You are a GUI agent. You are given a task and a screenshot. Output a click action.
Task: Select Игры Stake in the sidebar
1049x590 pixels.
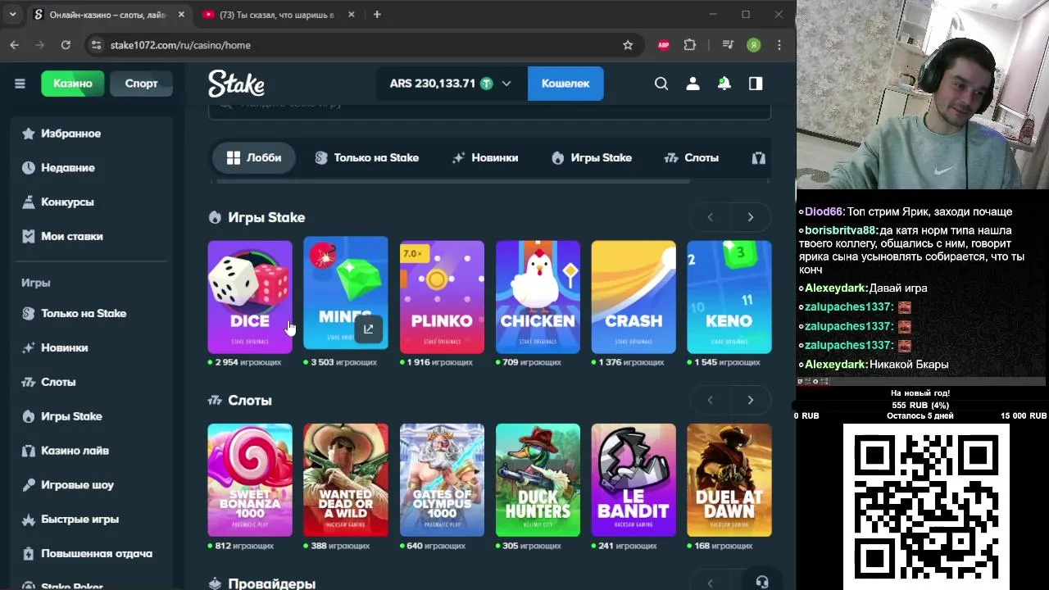tap(61, 417)
